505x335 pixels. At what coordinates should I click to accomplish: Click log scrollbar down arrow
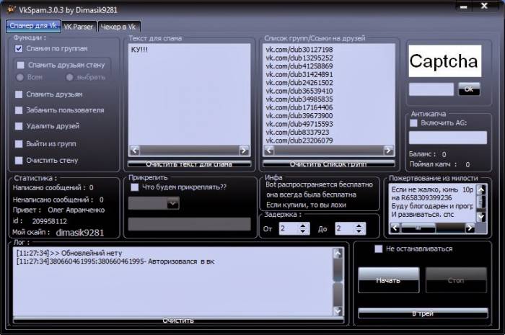[338, 311]
